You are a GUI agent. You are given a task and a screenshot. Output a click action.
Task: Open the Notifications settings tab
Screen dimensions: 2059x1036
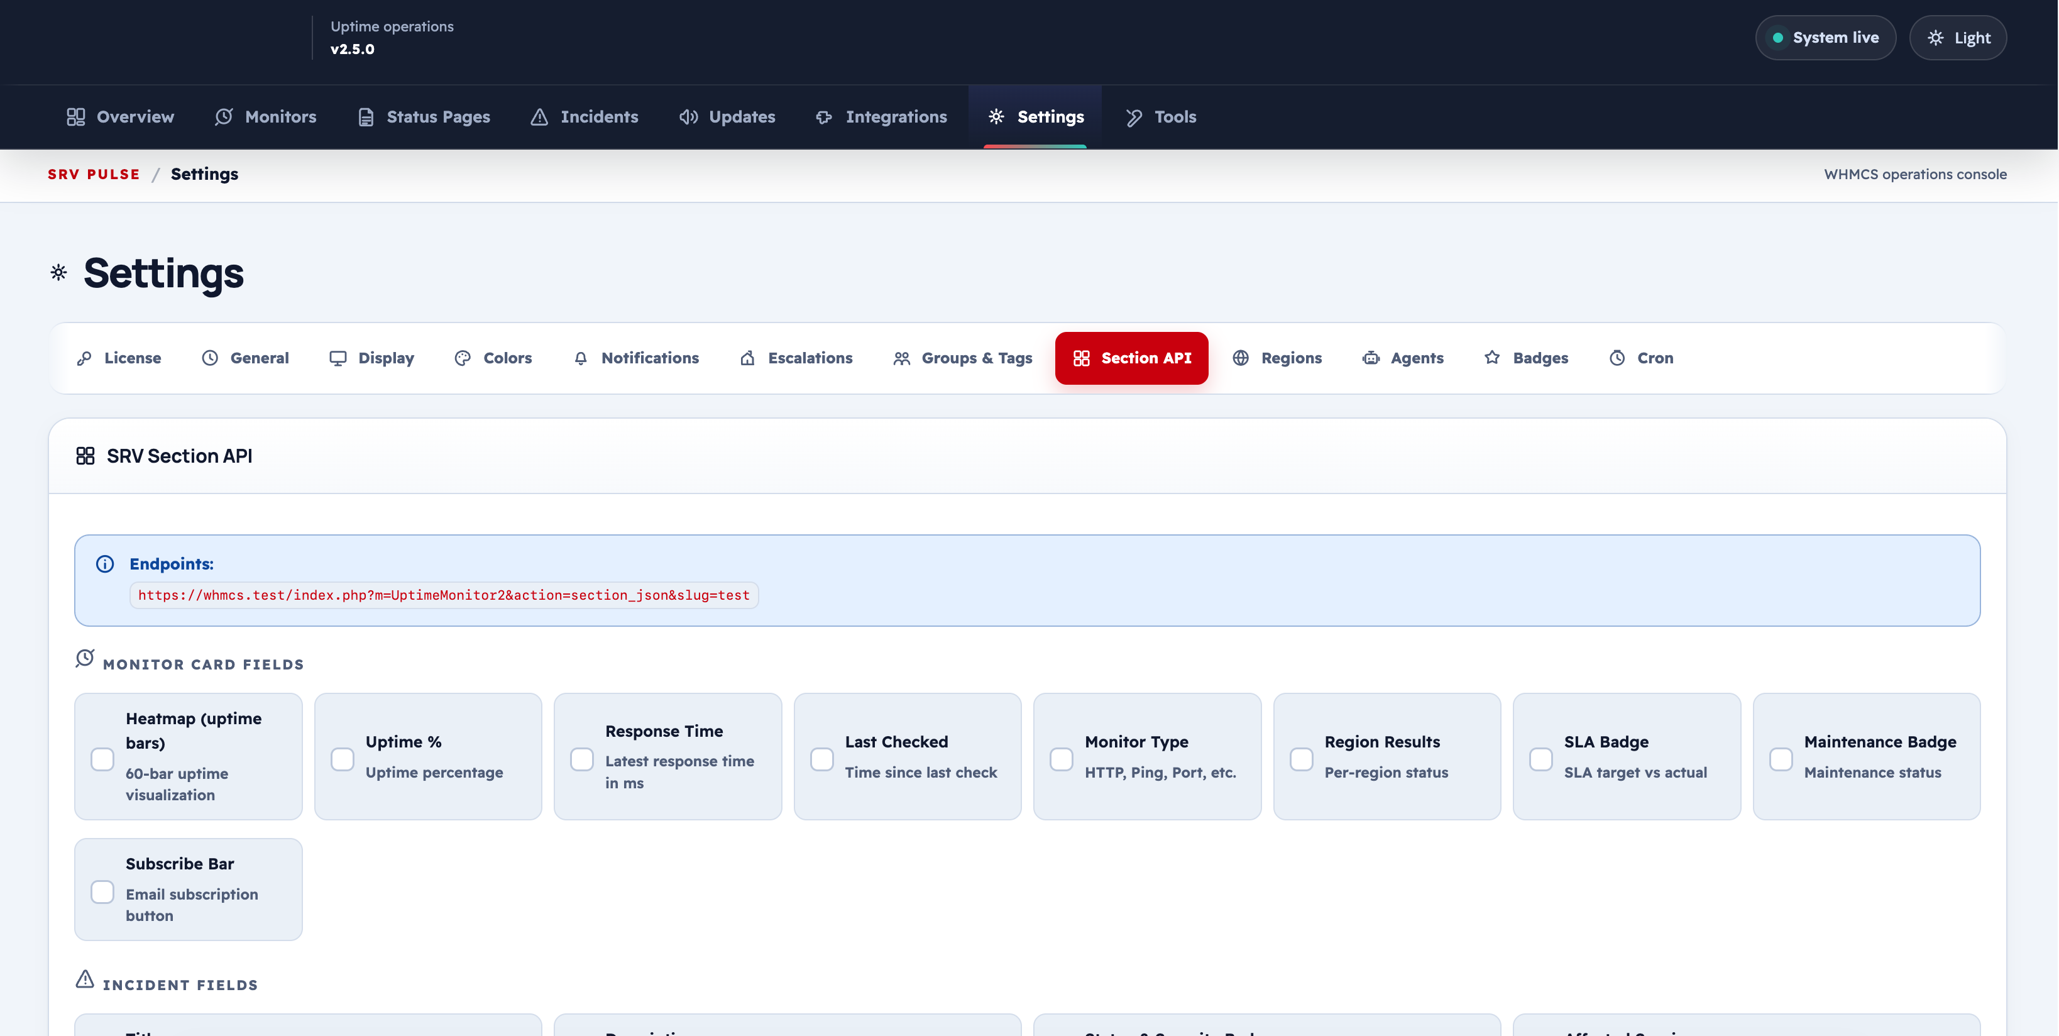click(x=636, y=358)
